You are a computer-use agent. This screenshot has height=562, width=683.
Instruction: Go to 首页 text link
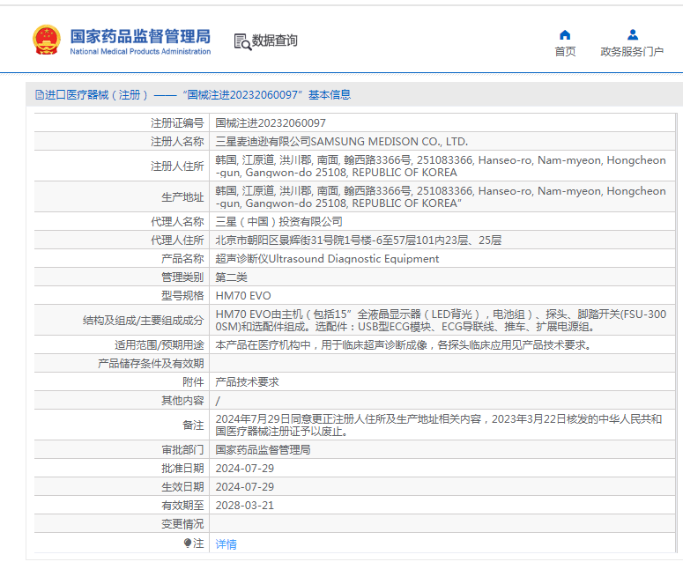pos(565,52)
